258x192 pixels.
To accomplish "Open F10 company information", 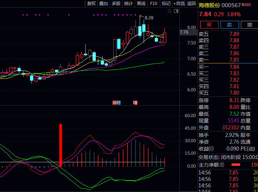I will 154,4.
